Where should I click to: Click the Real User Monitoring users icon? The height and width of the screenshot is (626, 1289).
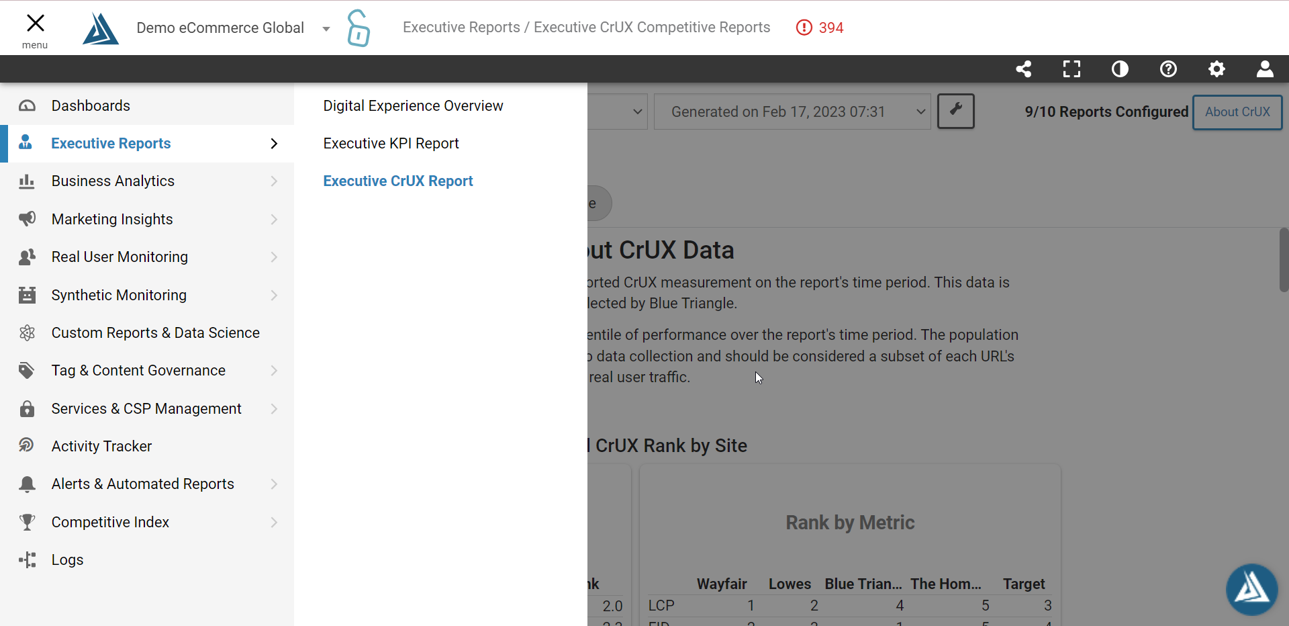27,257
